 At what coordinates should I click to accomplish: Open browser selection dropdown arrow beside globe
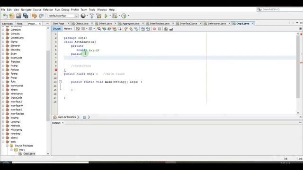(87, 16)
